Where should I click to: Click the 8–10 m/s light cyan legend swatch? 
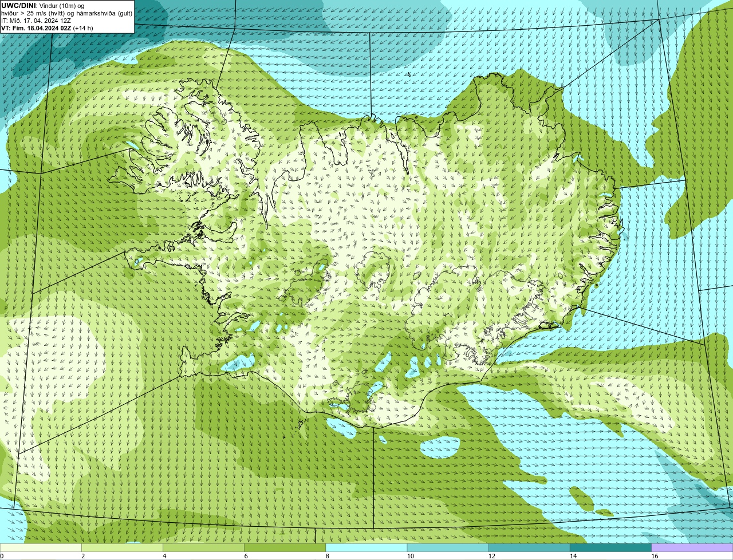(366, 547)
